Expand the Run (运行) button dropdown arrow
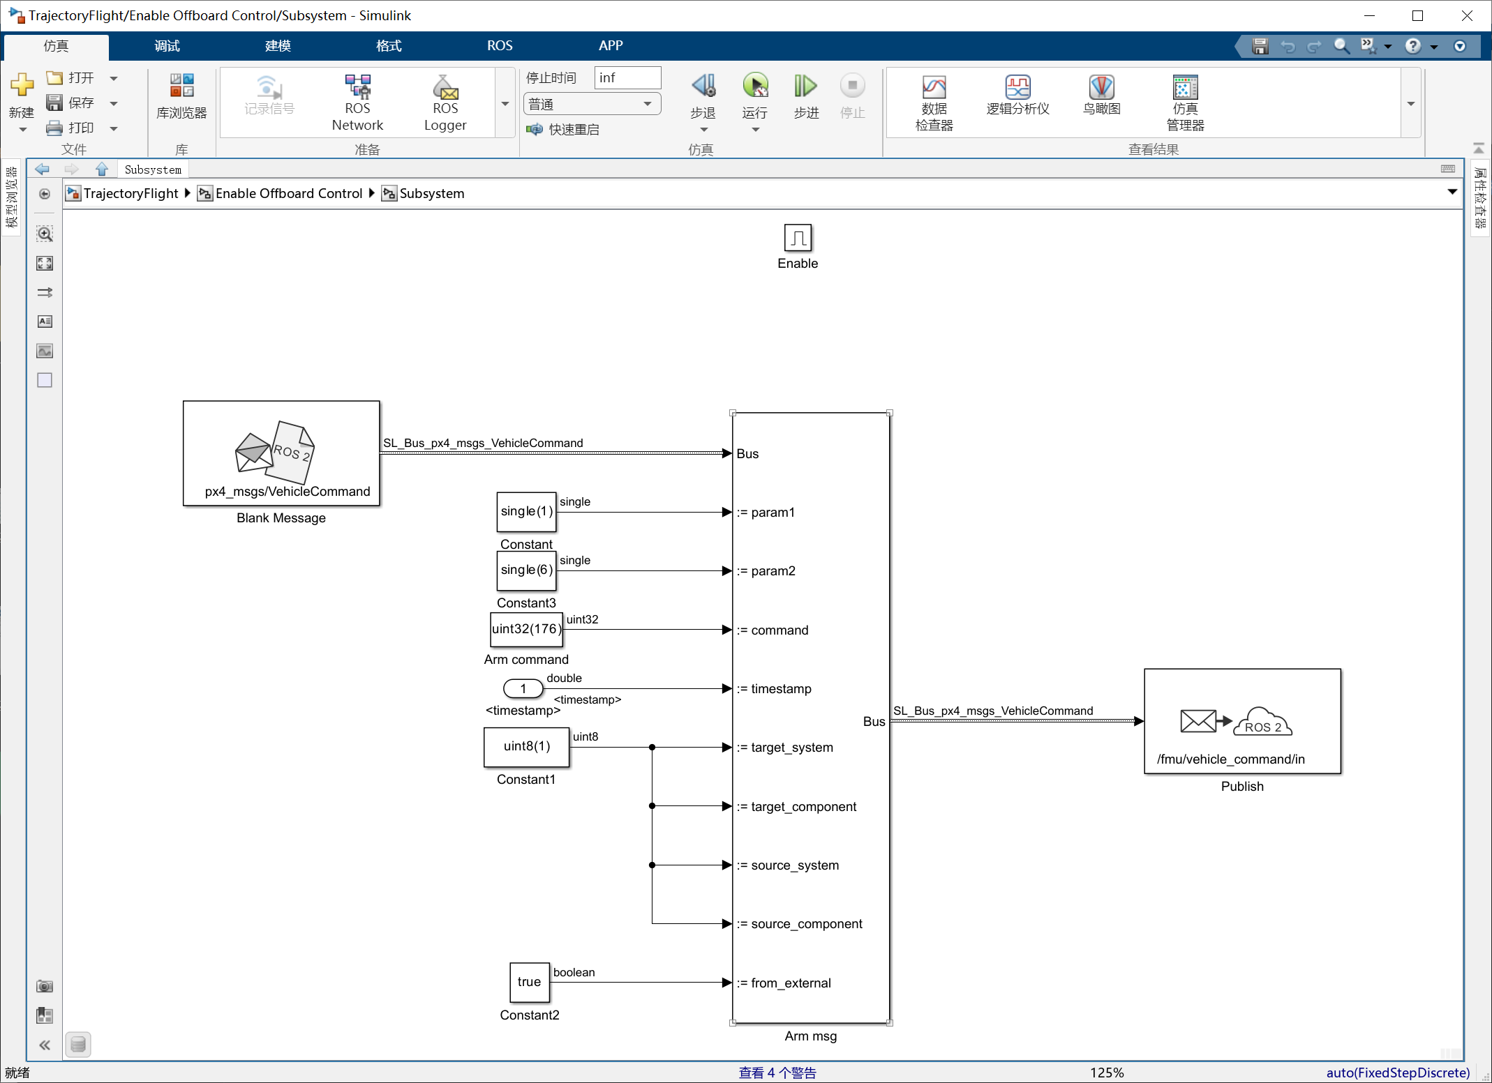The width and height of the screenshot is (1492, 1083). coord(755,130)
